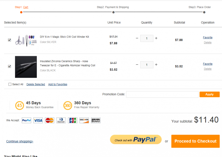Click the 45 Days guarantee badge
The width and height of the screenshot is (222, 157).
[20, 105]
